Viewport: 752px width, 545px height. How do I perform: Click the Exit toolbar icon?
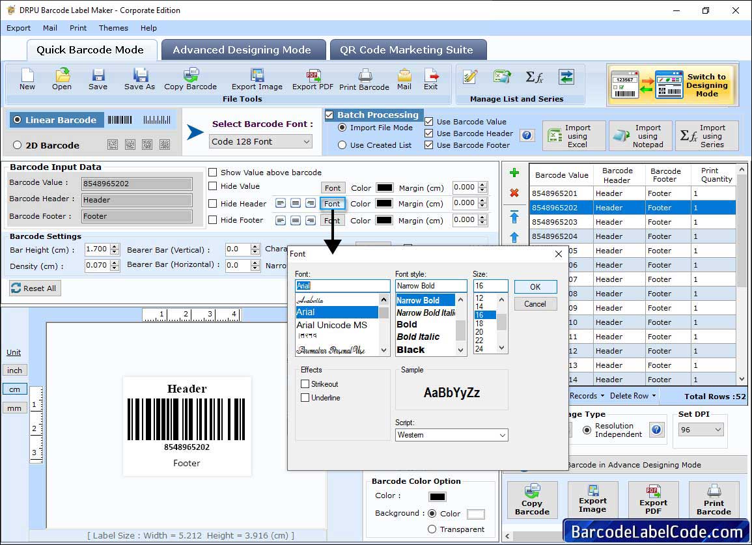tap(430, 79)
